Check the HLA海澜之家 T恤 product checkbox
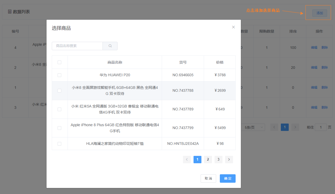This screenshot has height=194, width=335. 60,144
